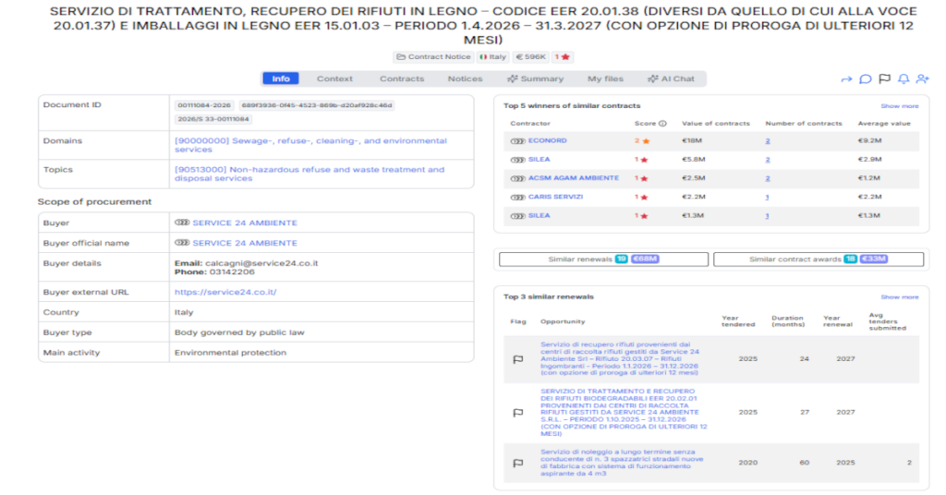
Task: Click the organization icon beside ECONORD
Action: point(517,141)
